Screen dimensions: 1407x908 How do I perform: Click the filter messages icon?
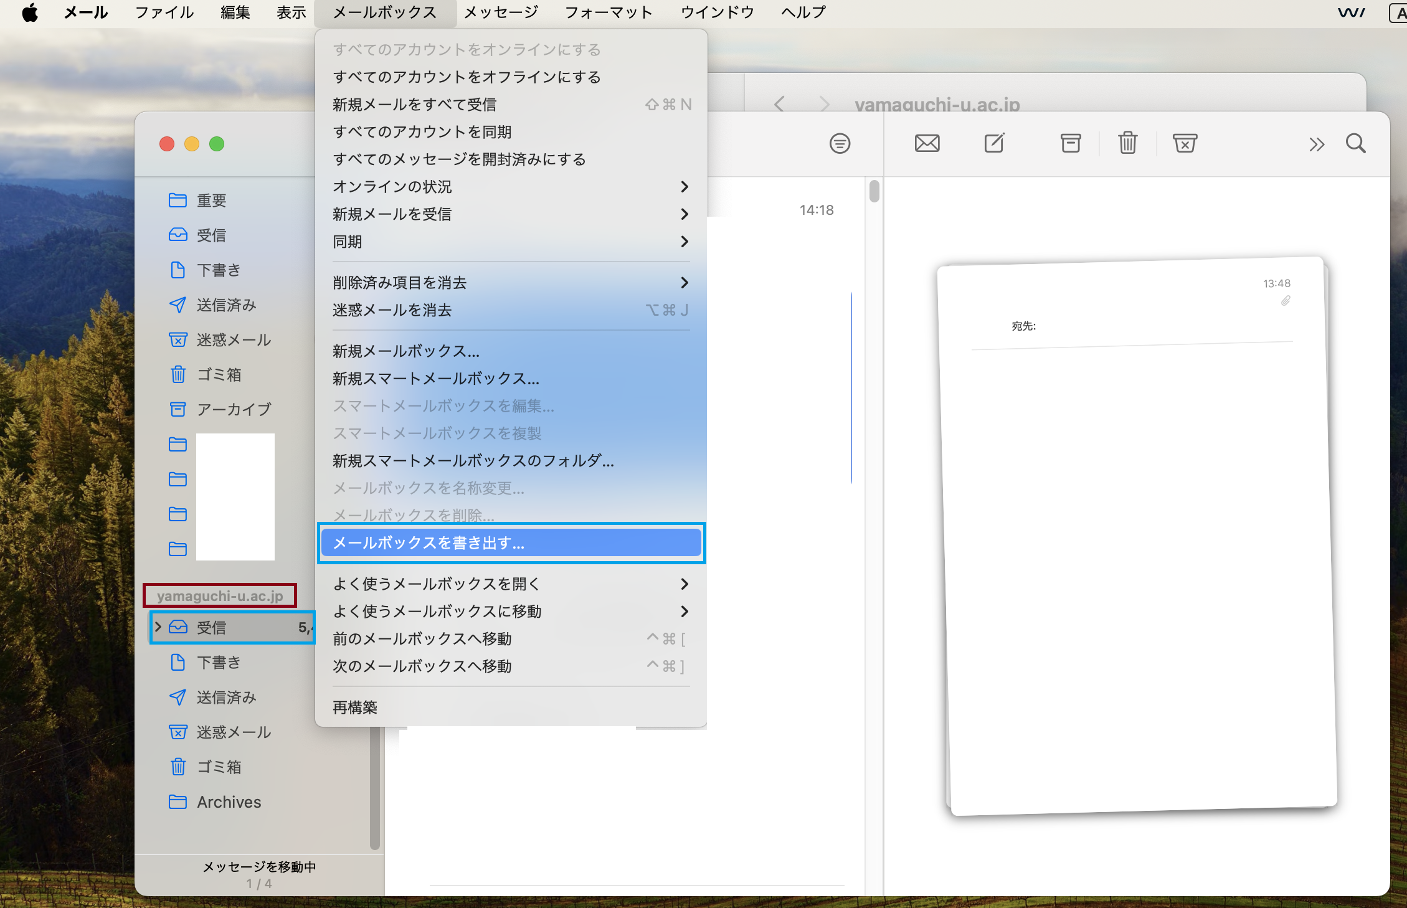point(840,144)
